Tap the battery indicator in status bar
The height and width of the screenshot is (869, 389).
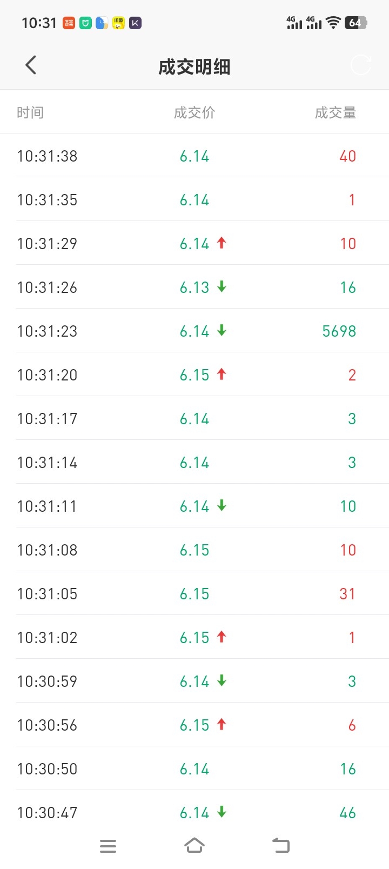[356, 23]
